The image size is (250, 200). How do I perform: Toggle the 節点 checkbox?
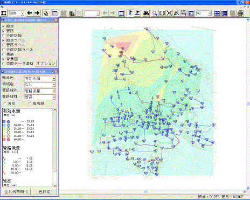click(3, 26)
